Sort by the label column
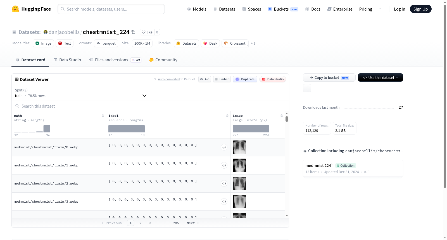Viewport: 447px width, 240px height. point(227,116)
